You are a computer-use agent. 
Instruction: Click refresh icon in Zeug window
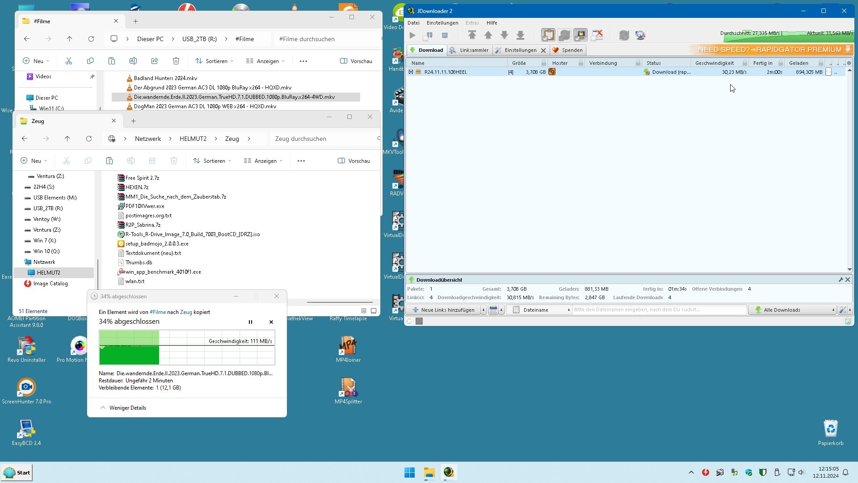[89, 139]
